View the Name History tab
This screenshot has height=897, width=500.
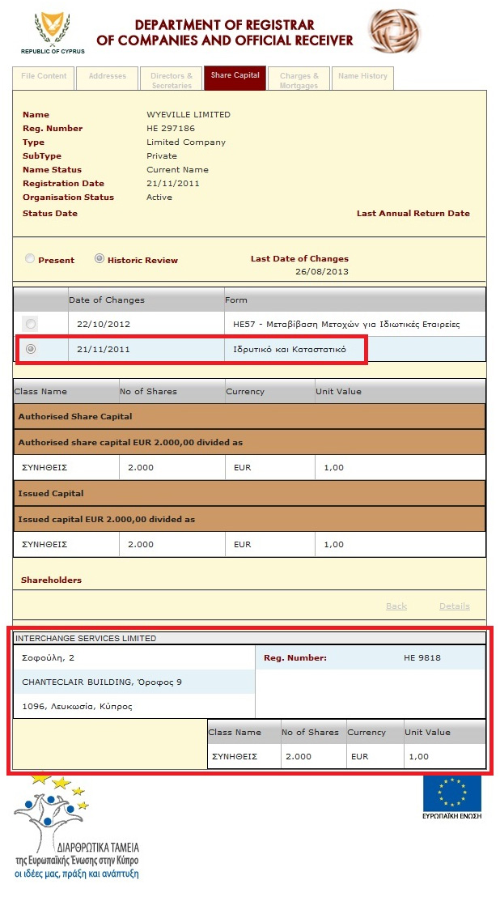tap(362, 76)
